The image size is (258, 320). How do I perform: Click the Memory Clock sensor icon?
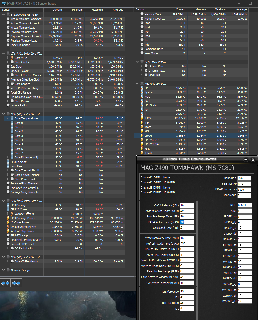coord(142,14)
